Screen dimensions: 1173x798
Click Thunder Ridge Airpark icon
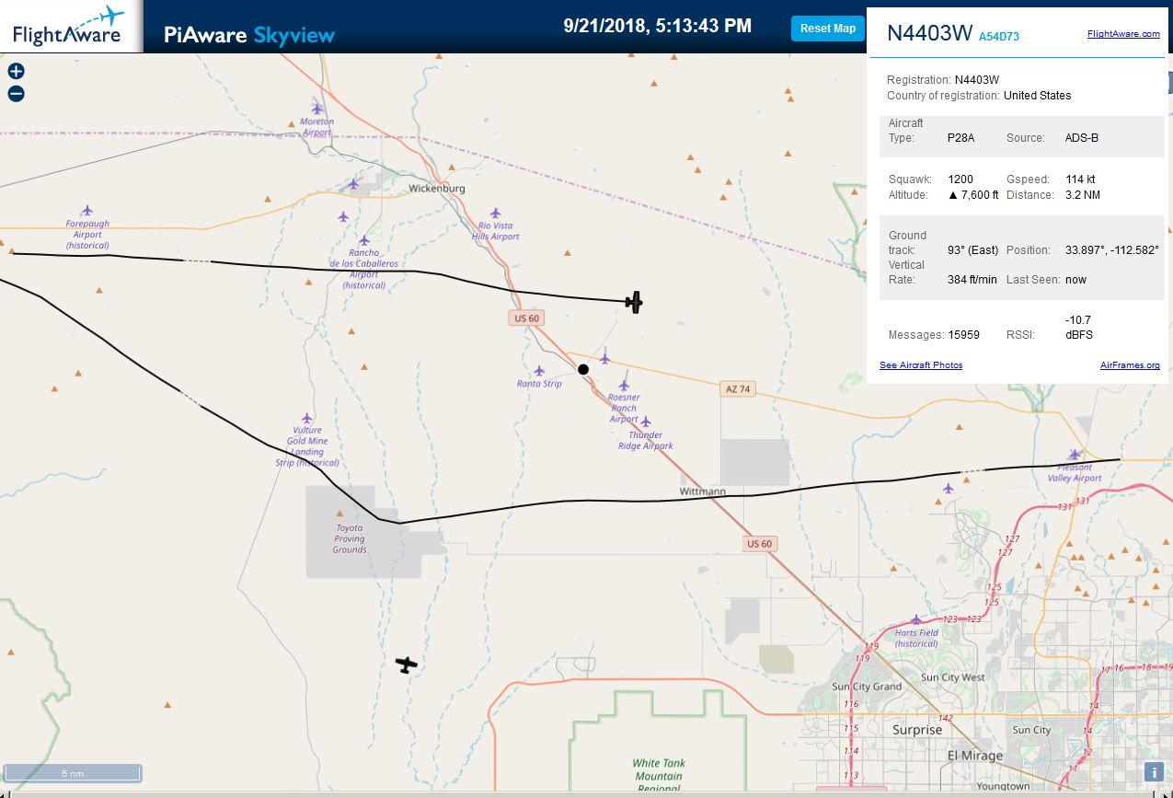click(x=646, y=422)
